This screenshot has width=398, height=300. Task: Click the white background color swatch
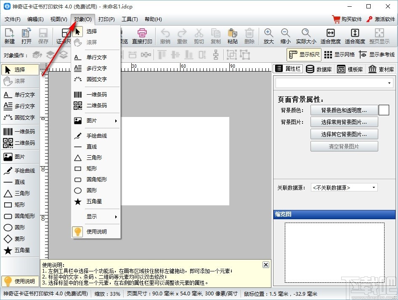click(384, 110)
